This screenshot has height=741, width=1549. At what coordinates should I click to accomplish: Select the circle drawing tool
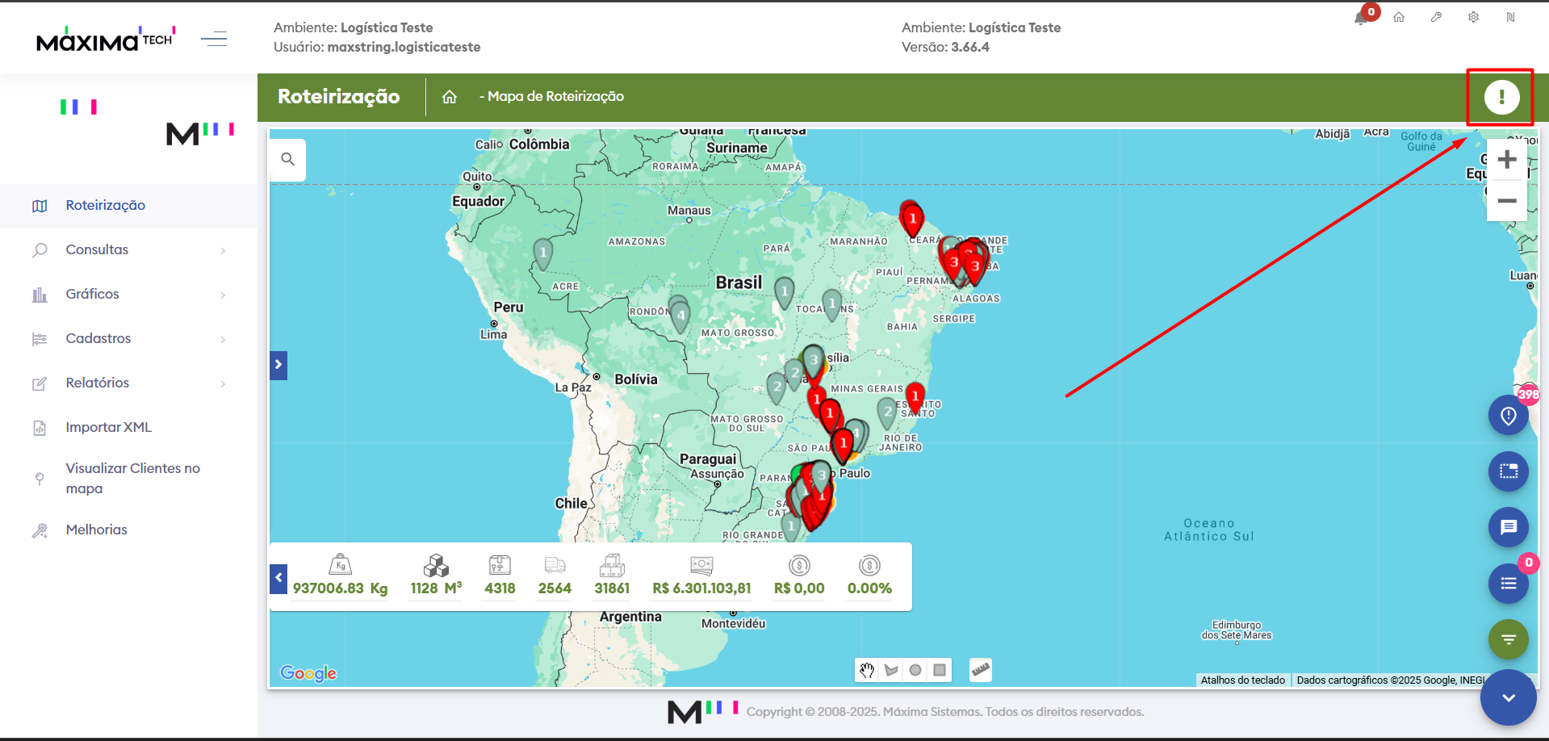click(x=915, y=670)
